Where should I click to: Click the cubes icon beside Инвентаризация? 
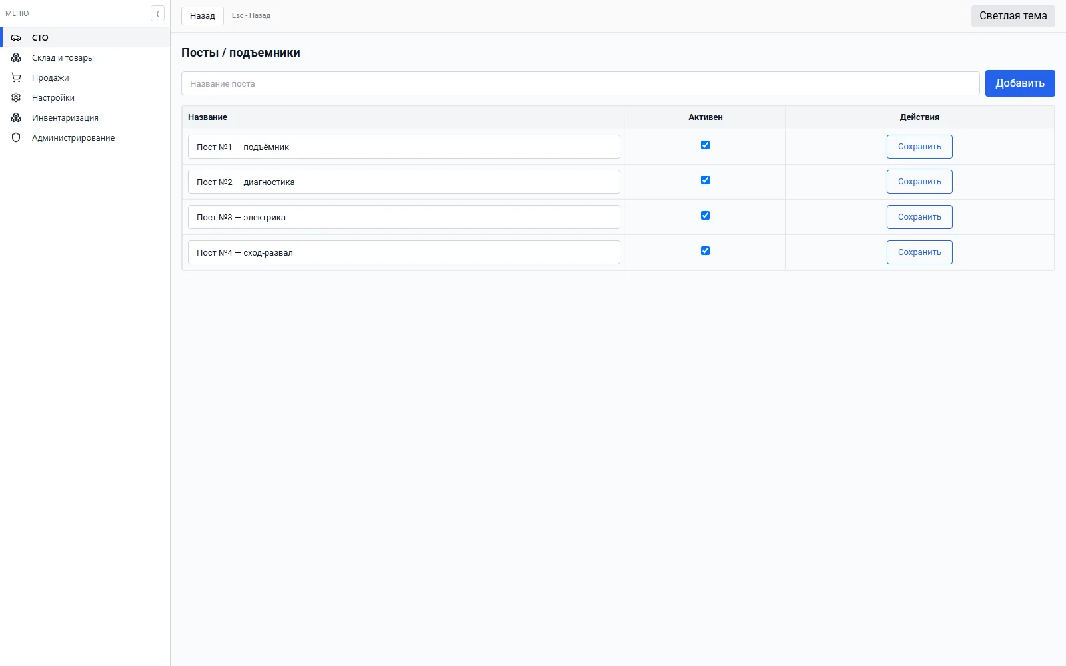pos(16,118)
